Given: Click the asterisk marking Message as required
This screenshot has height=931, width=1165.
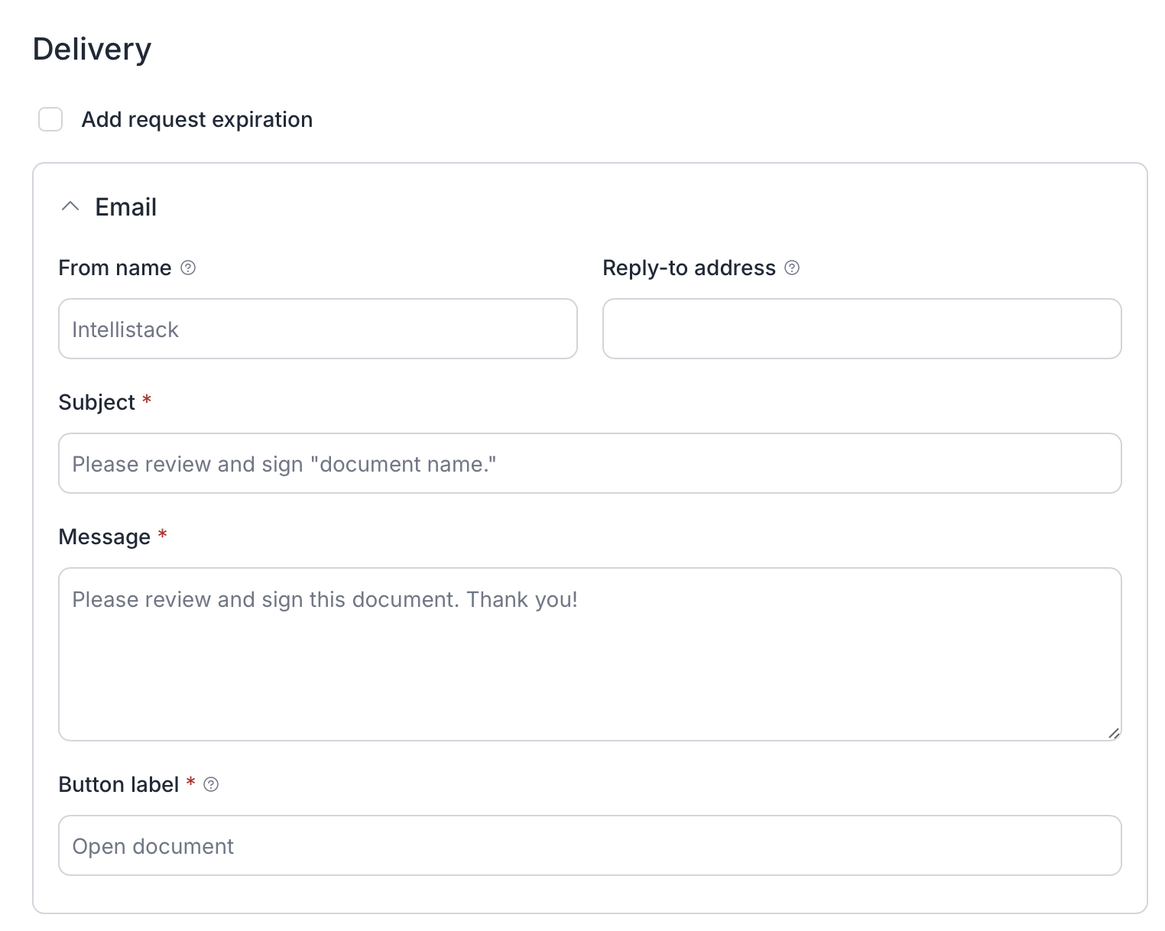Looking at the screenshot, I should pos(161,536).
